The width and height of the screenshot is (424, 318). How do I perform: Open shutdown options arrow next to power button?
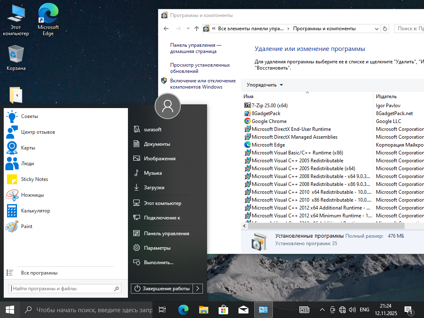[198, 289]
